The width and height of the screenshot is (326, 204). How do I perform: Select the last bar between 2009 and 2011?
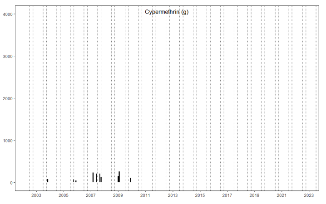[131, 180]
